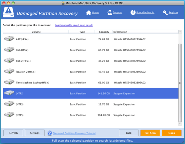Viewport: 185px width, 144px height.
Task: Click Basic Partition in the bbb 2 row
Action: point(78,61)
